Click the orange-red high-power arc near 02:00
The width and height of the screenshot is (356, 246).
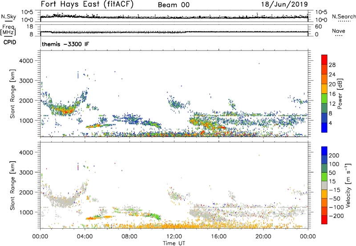[x=65, y=110]
